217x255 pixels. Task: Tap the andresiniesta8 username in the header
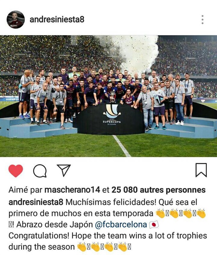pyautogui.click(x=57, y=19)
